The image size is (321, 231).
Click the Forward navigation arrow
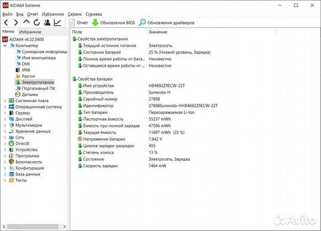(x=16, y=23)
